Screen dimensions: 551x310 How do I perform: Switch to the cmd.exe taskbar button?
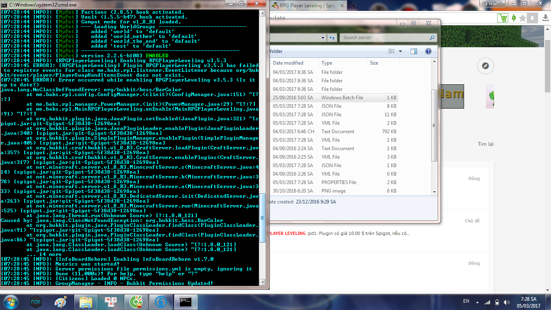click(x=186, y=302)
